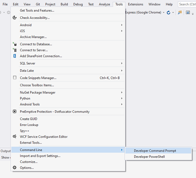The width and height of the screenshot is (196, 178).
Task: Click the Output panel tab
Action: (6, 151)
